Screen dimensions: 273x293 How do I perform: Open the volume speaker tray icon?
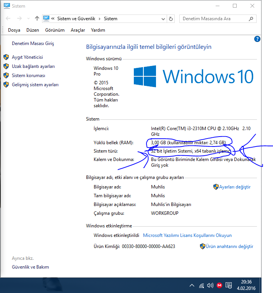210,285
